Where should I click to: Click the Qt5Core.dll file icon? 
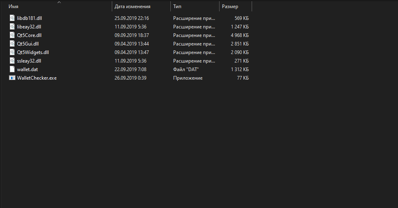pyautogui.click(x=12, y=35)
